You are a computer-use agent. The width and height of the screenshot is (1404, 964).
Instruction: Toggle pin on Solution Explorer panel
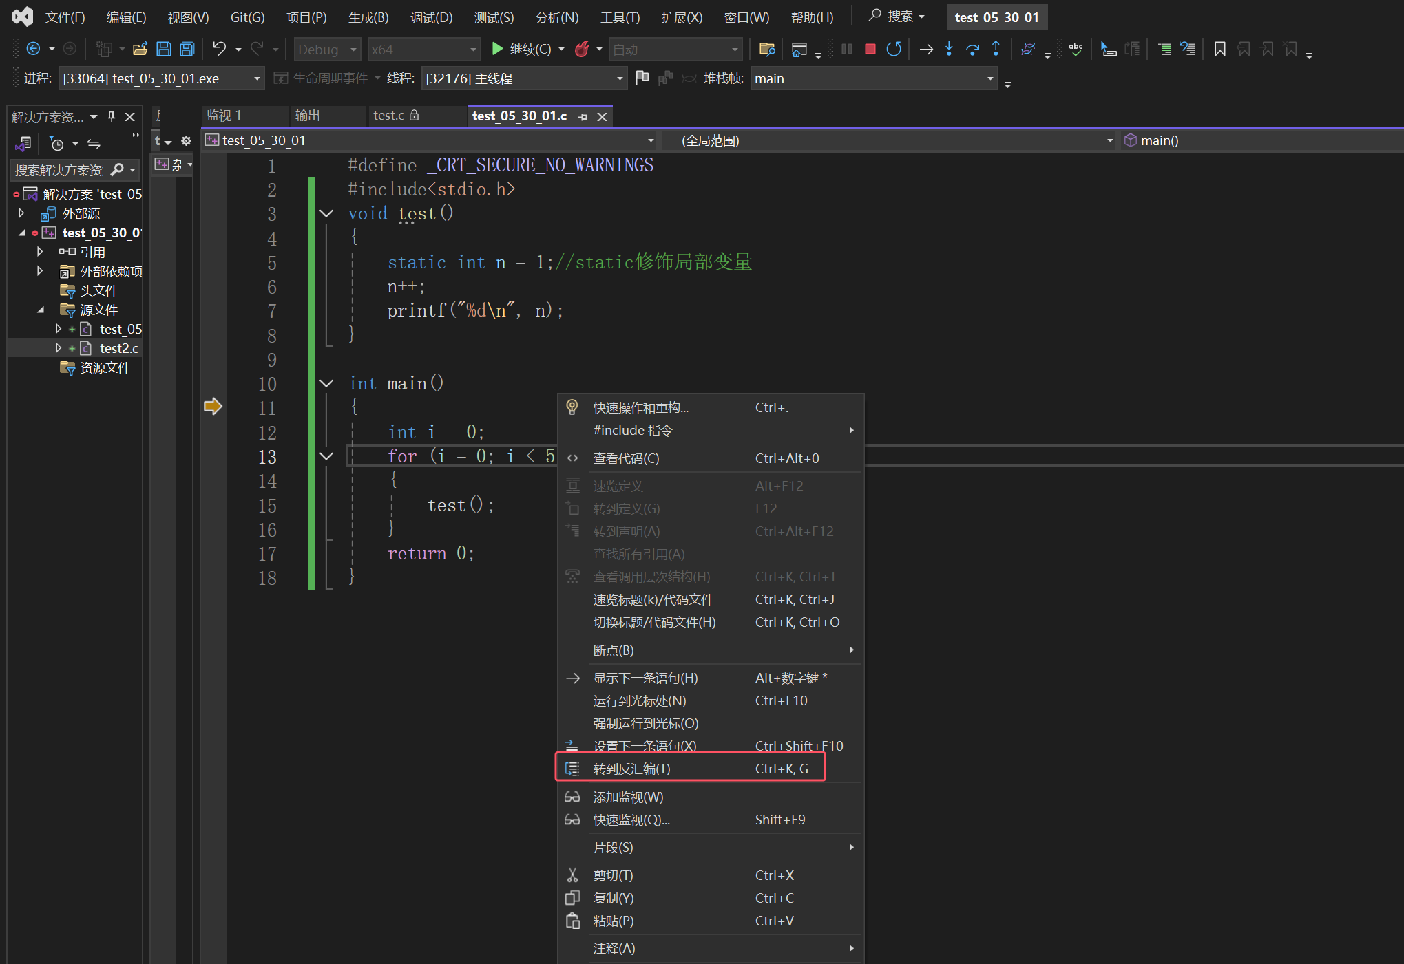point(112,117)
